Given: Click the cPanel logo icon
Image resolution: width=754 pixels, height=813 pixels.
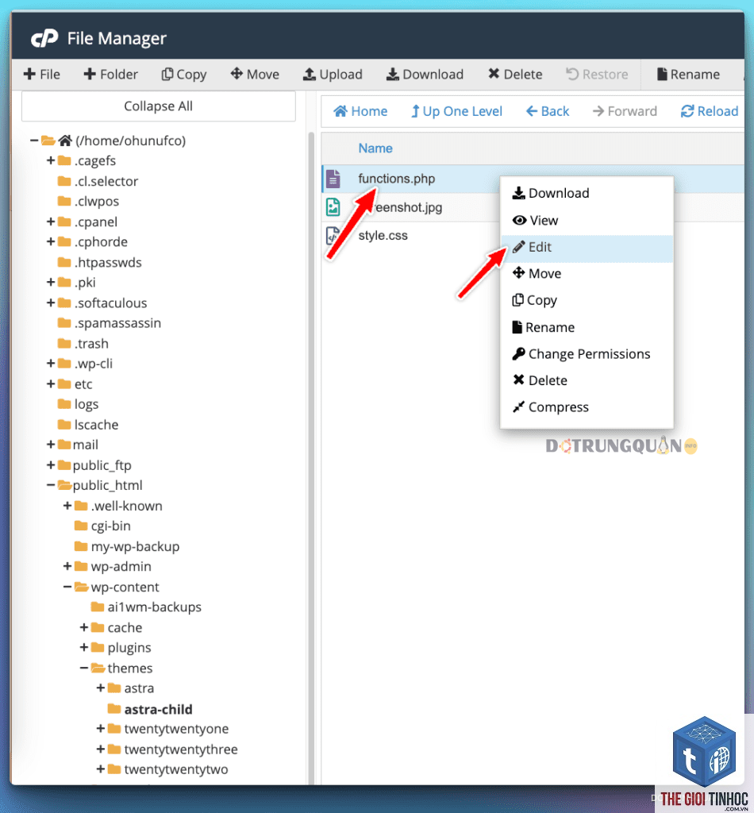Looking at the screenshot, I should (44, 38).
